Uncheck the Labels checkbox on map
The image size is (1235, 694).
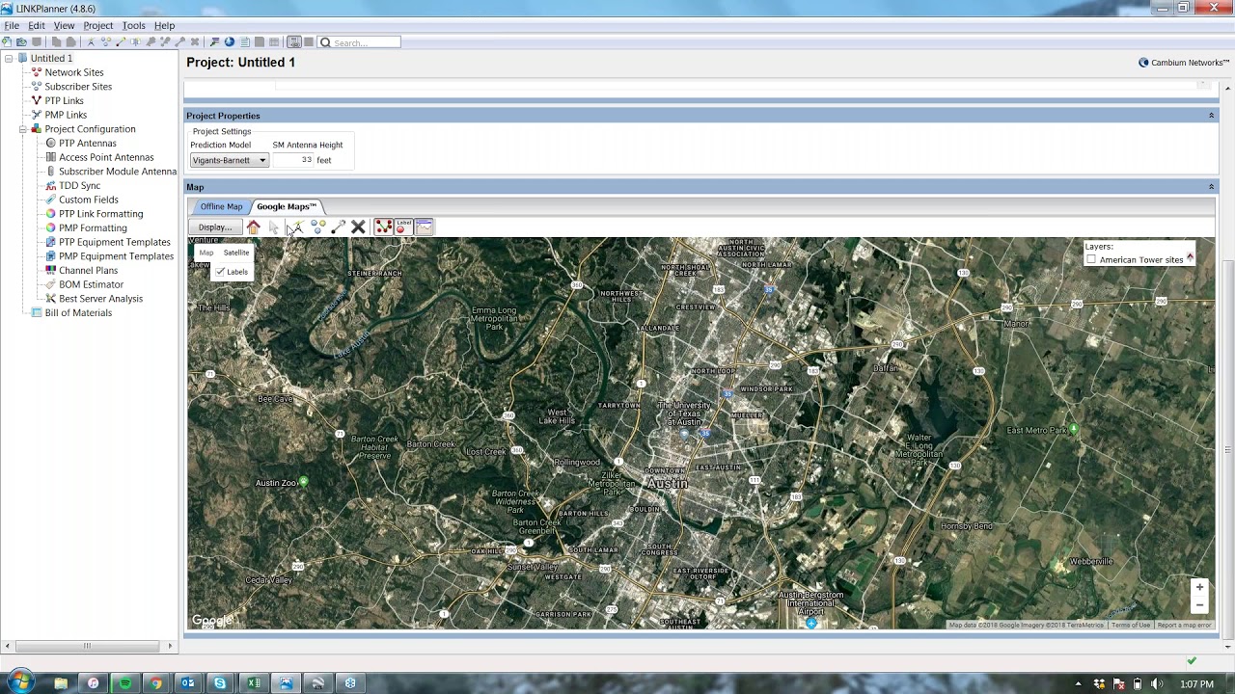[220, 272]
